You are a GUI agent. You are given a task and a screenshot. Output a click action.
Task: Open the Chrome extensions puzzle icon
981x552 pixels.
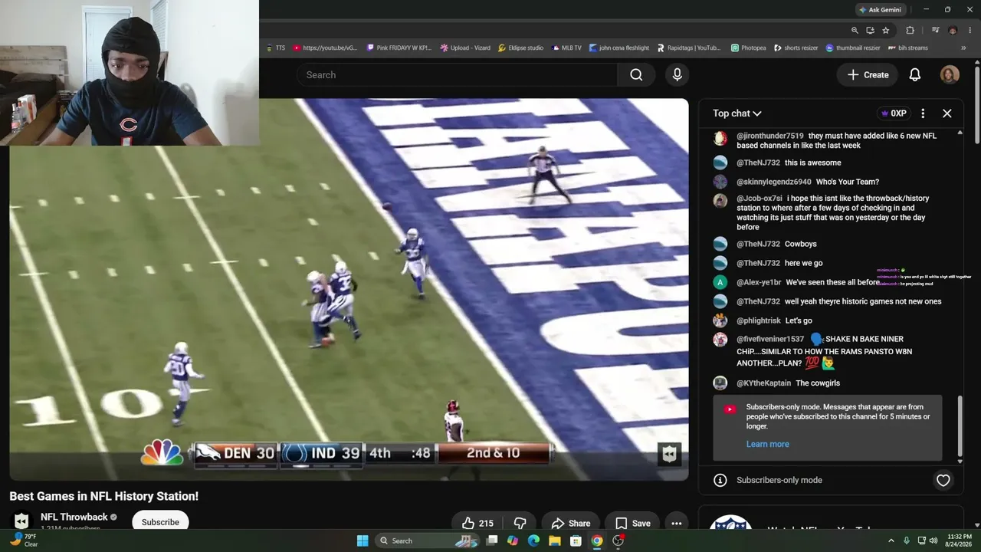pyautogui.click(x=910, y=31)
